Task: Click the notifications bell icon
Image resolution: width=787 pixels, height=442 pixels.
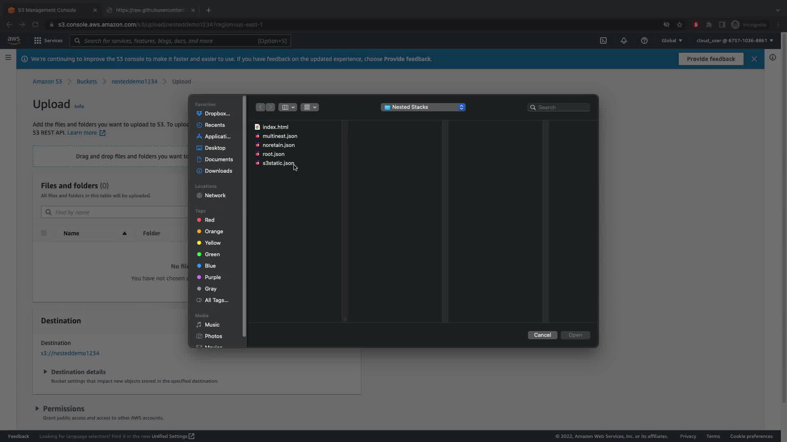Action: tap(623, 41)
